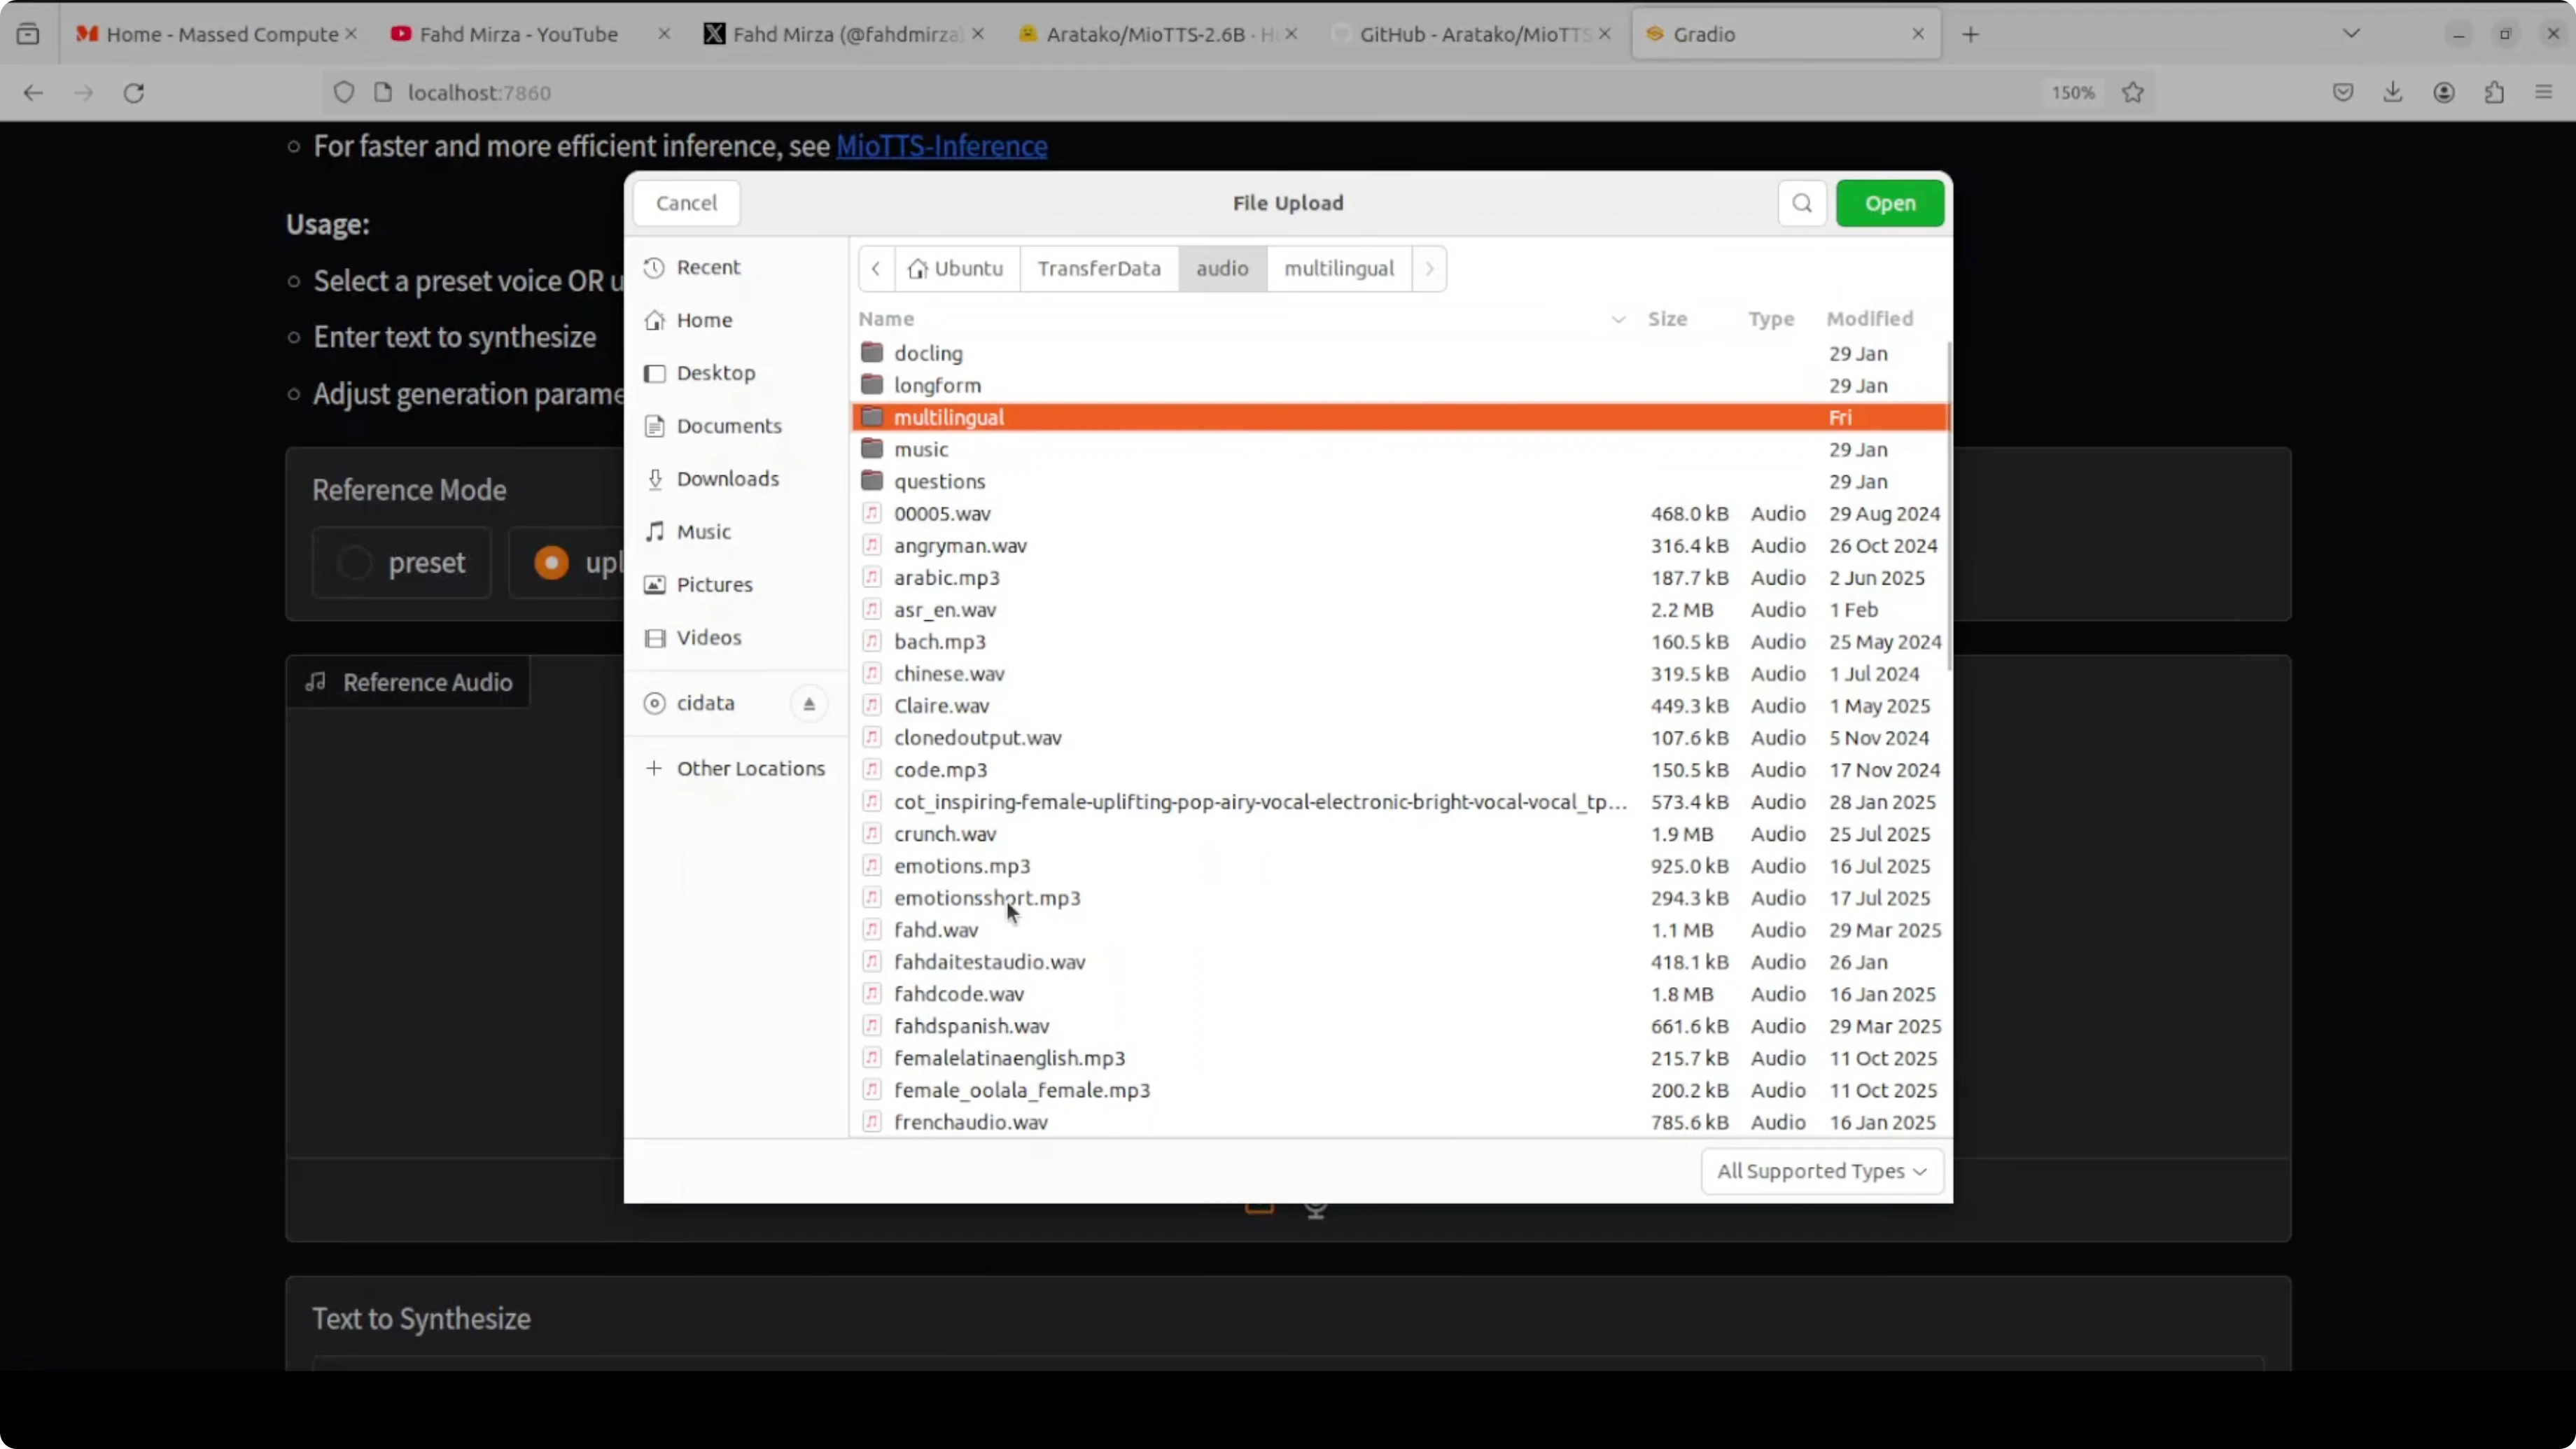Click the path bar forward chevron

[1429, 269]
